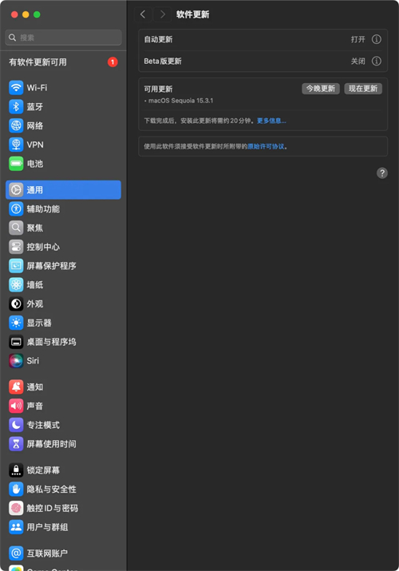The image size is (399, 571).
Task: Open the 原始许可协议 link
Action: coord(266,146)
